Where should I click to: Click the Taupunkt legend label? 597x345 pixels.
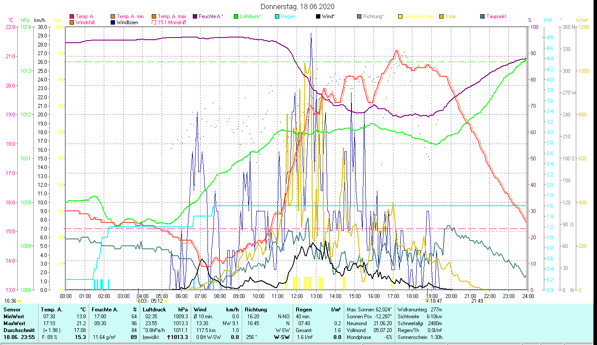tap(496, 16)
